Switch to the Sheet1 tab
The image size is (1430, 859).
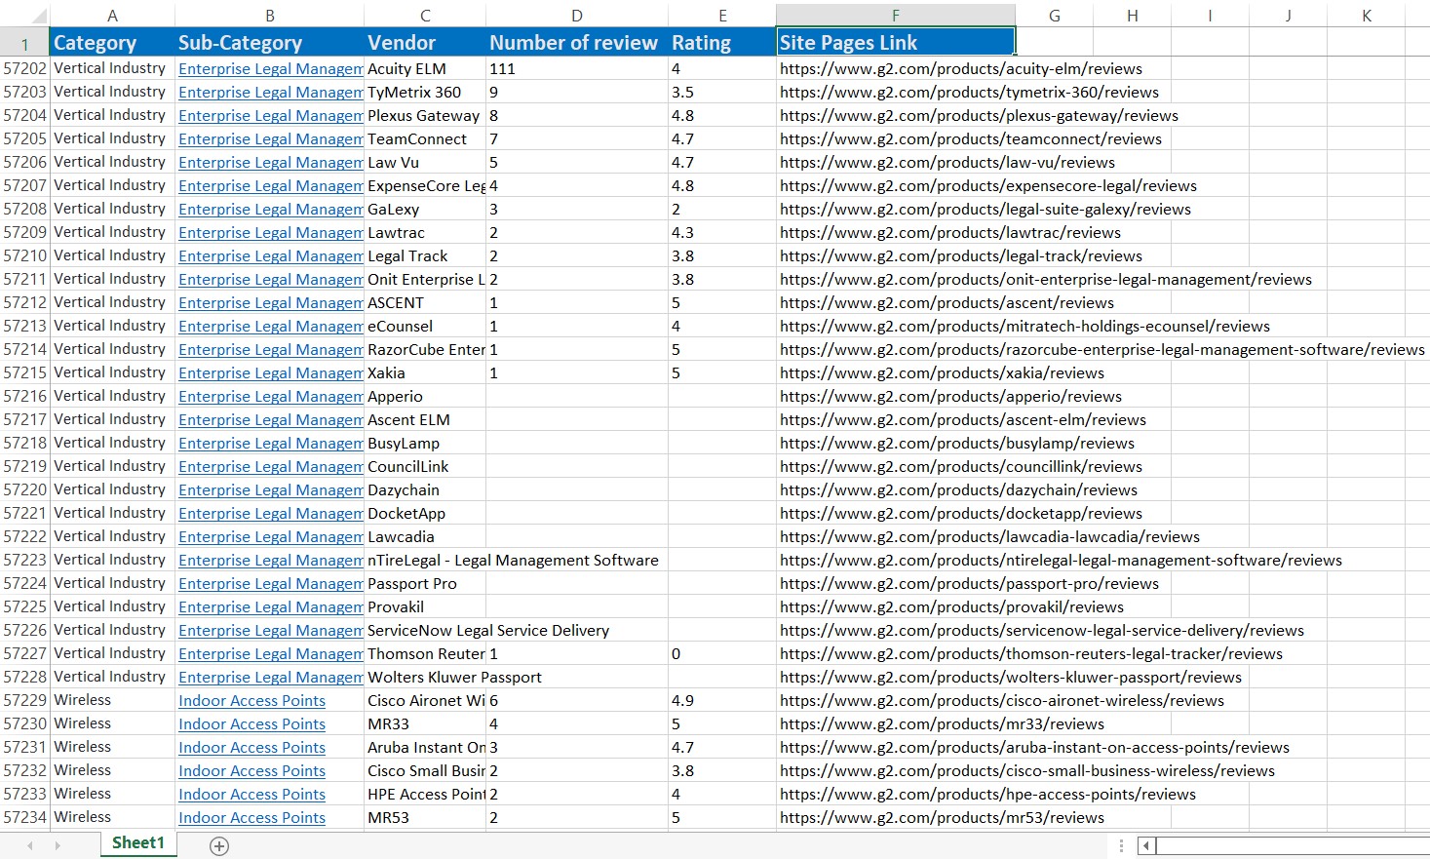click(137, 843)
